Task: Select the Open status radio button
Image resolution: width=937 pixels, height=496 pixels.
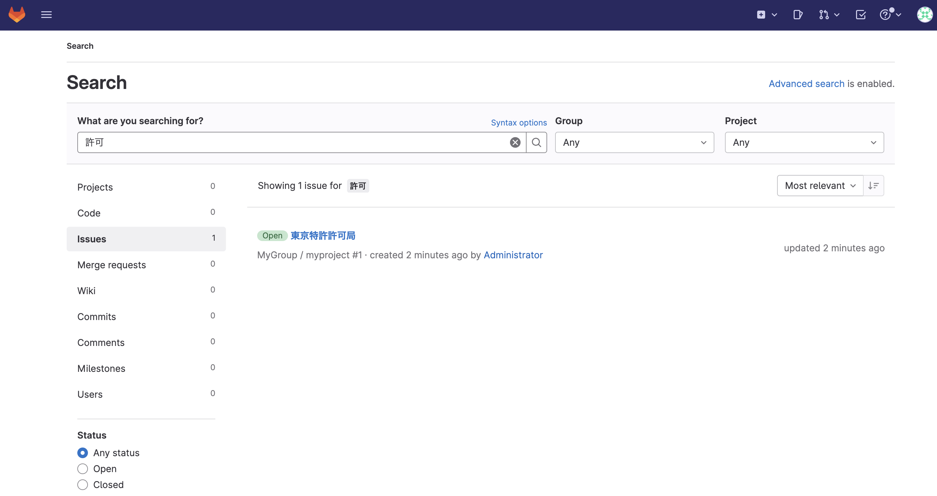Action: click(x=83, y=469)
